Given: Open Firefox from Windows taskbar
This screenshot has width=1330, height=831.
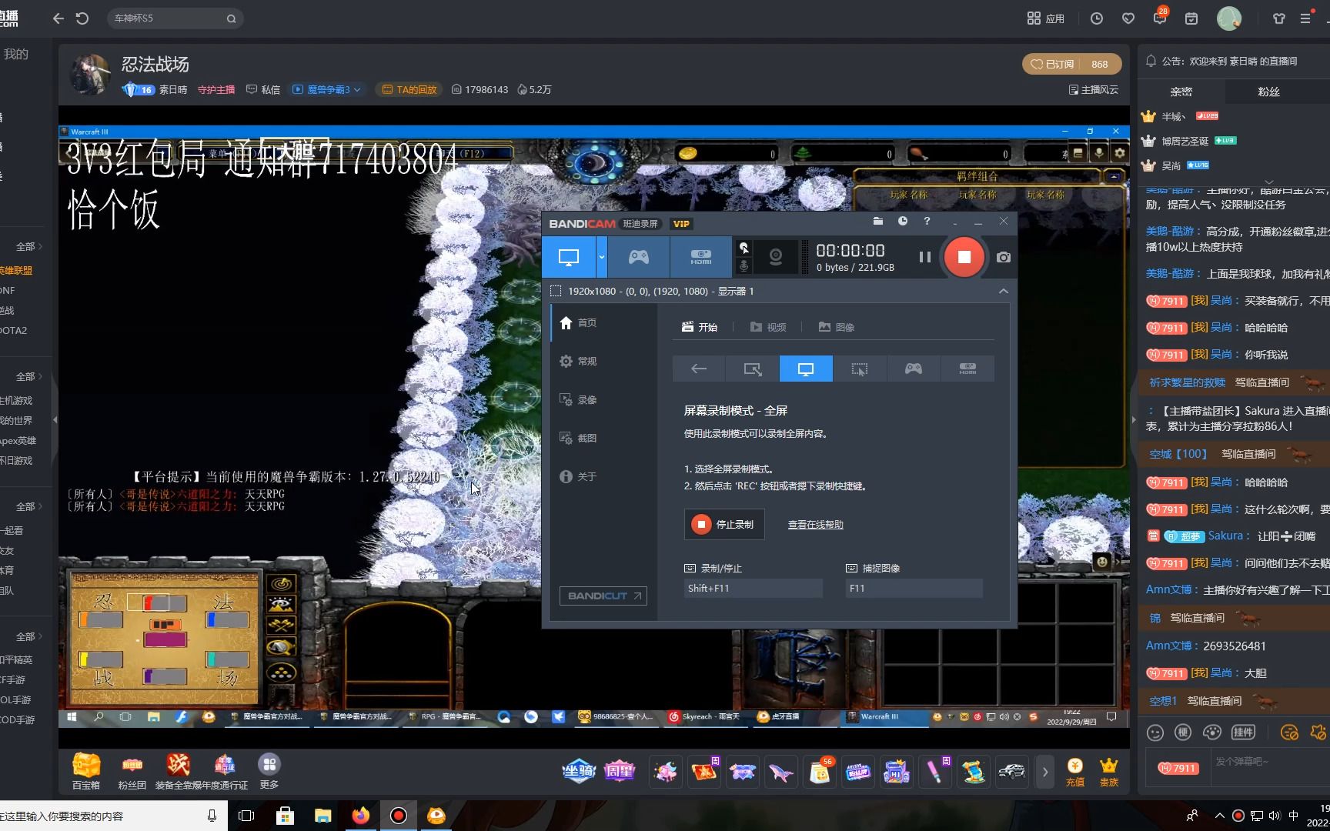Looking at the screenshot, I should click(360, 816).
